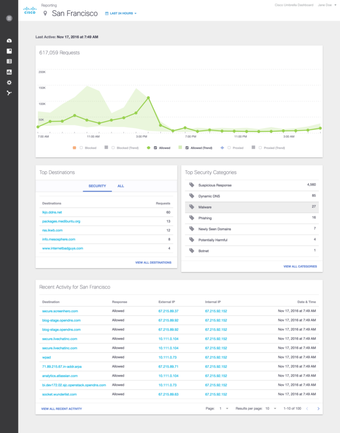Open the hamburger menu in the sidebar
The height and width of the screenshot is (433, 340).
pyautogui.click(x=9, y=19)
